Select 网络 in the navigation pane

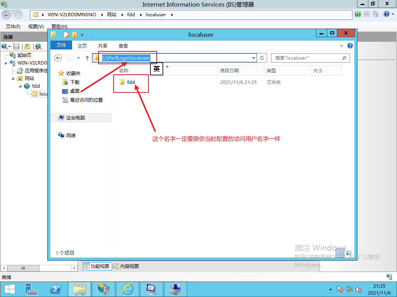tap(71, 135)
